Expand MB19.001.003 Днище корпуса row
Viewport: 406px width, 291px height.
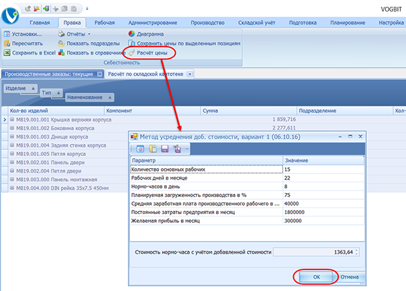click(x=12, y=136)
